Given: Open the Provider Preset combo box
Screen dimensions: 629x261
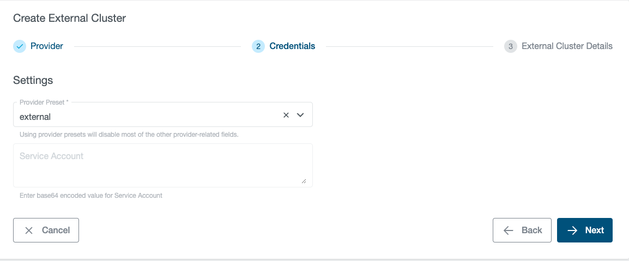Looking at the screenshot, I should click(x=147, y=116).
